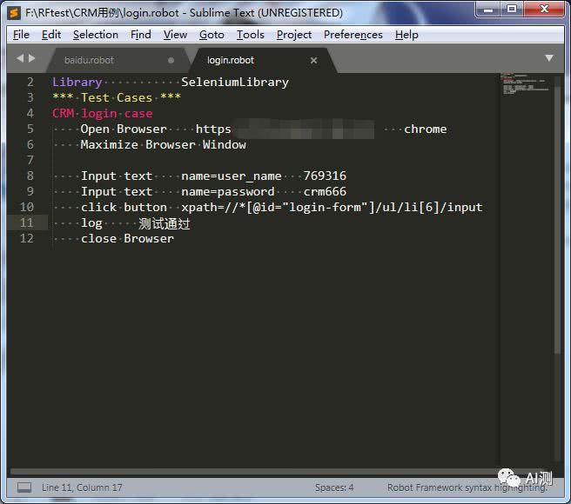The height and width of the screenshot is (504, 571).
Task: Open the File menu
Action: click(21, 35)
